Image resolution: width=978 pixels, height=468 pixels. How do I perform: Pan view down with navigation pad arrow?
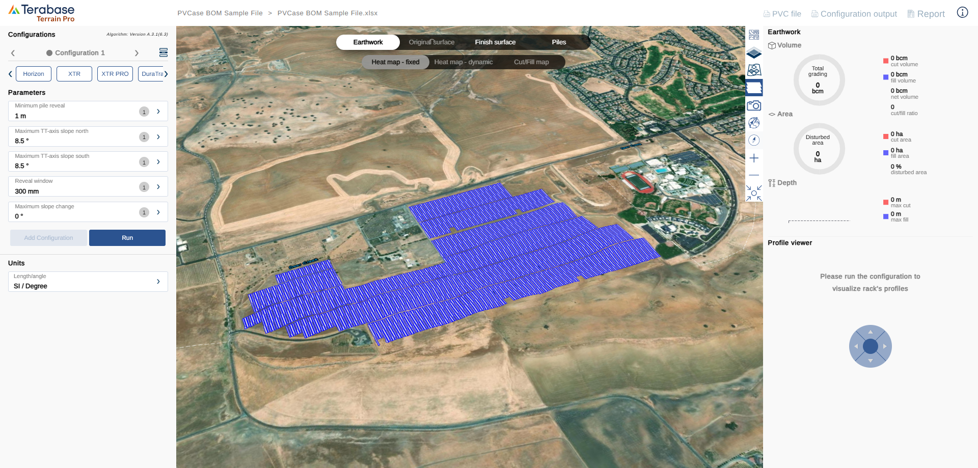871,361
